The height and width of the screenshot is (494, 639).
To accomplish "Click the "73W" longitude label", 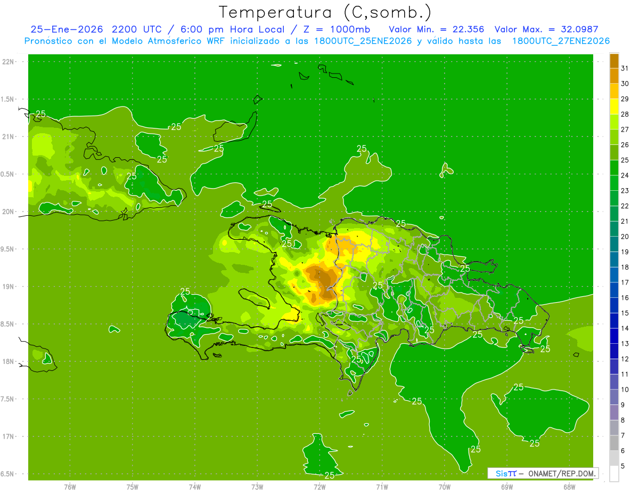I will pyautogui.click(x=257, y=487).
